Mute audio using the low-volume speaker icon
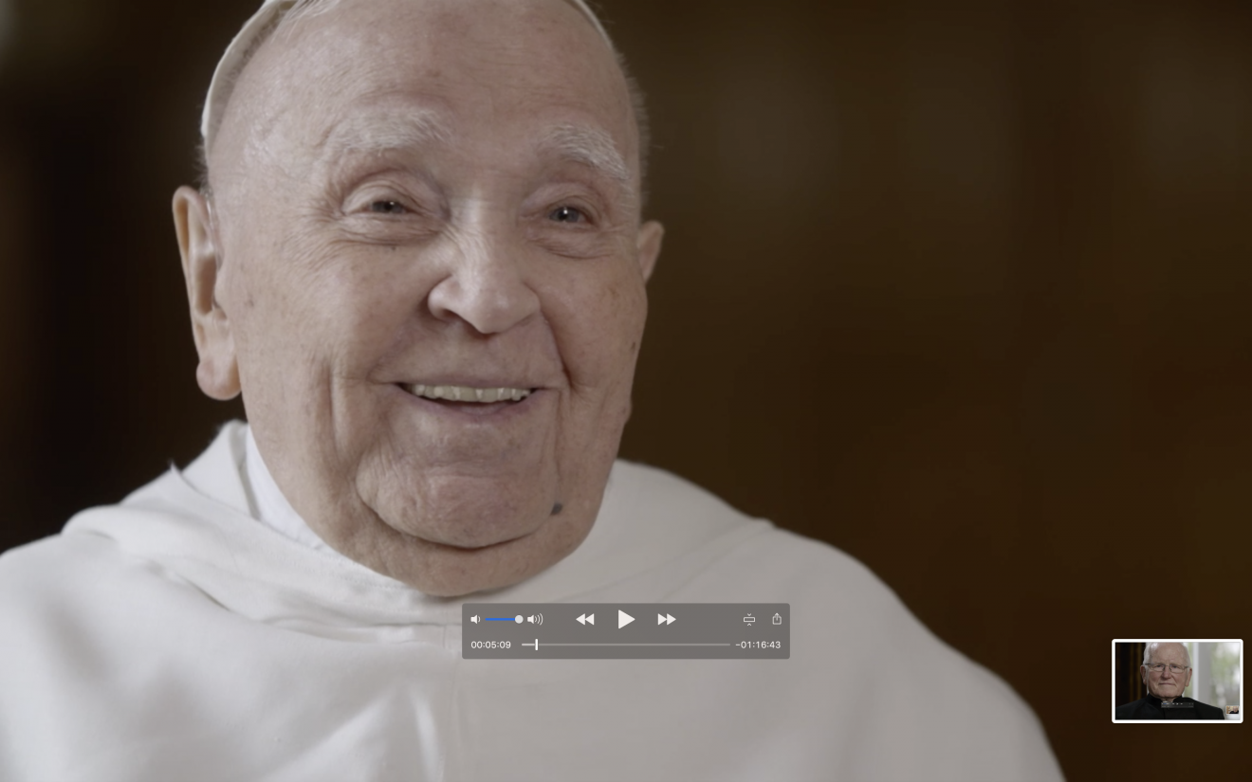 point(475,620)
